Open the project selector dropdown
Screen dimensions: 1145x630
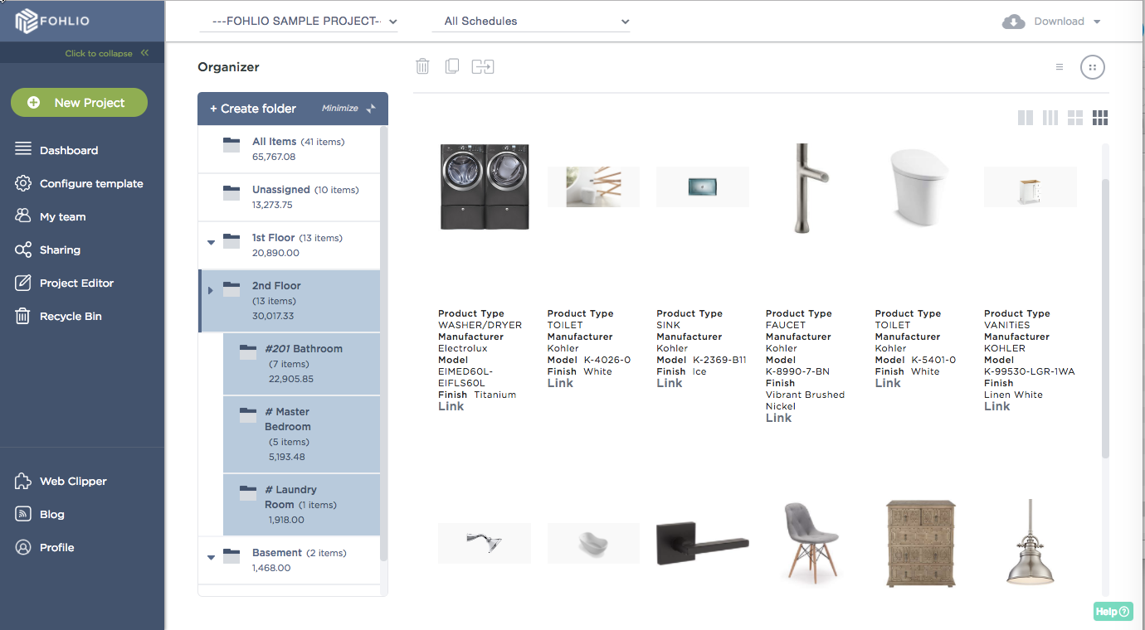[299, 22]
